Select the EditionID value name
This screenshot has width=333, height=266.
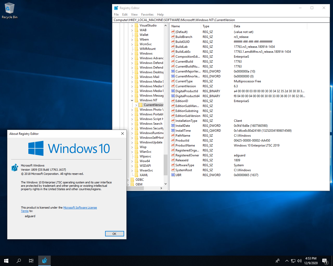182,101
